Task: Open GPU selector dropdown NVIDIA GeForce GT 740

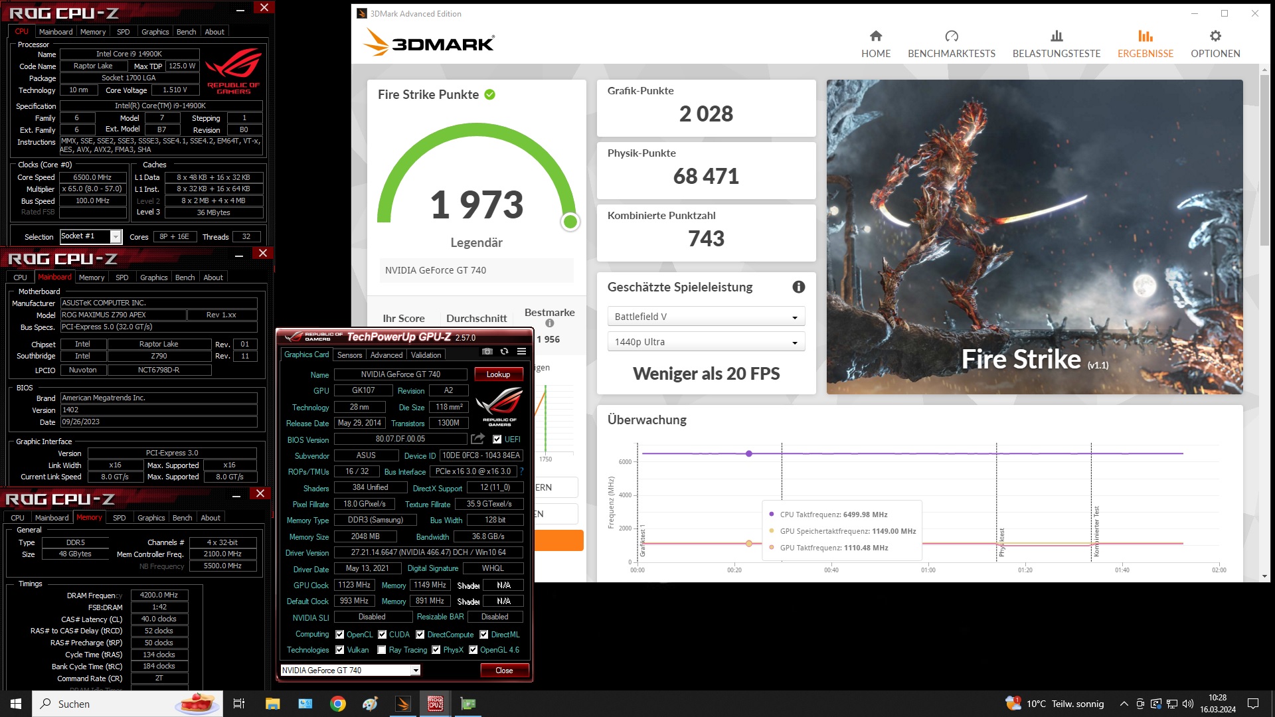Action: [351, 671]
